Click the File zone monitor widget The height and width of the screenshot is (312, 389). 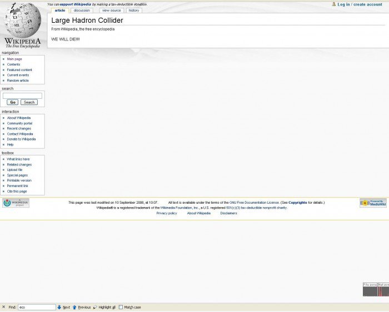370,289
